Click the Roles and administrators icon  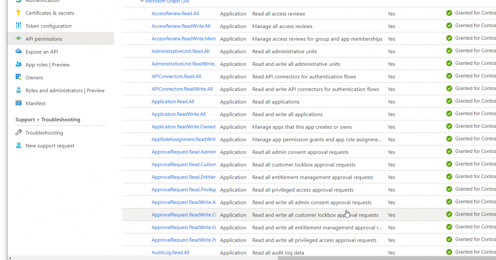tap(18, 90)
